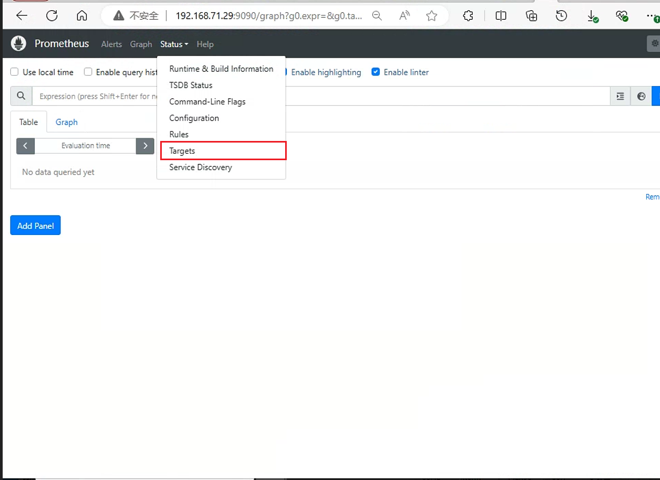Image resolution: width=660 pixels, height=480 pixels.
Task: Open the Graph link in top navbar
Action: [141, 44]
